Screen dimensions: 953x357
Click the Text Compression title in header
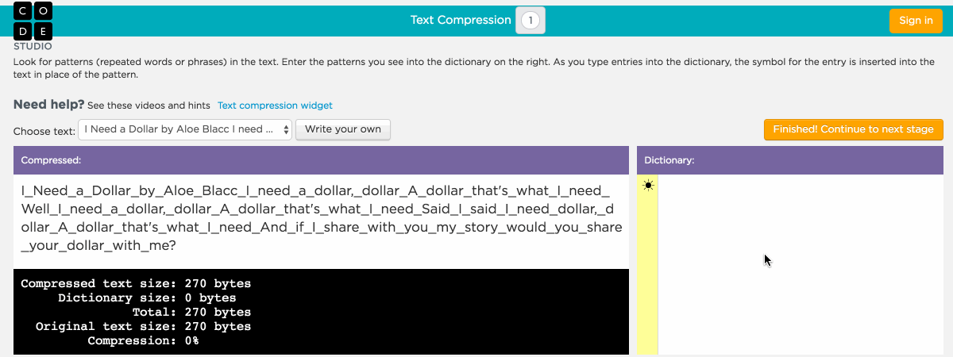[461, 20]
